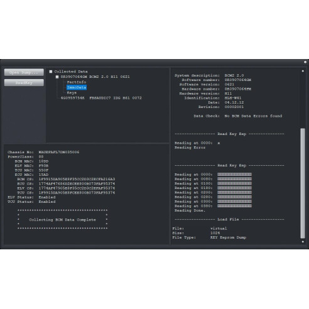309x309 pixels.
Task: Click the Chassis No value in the immo data pane
Action: (59, 152)
